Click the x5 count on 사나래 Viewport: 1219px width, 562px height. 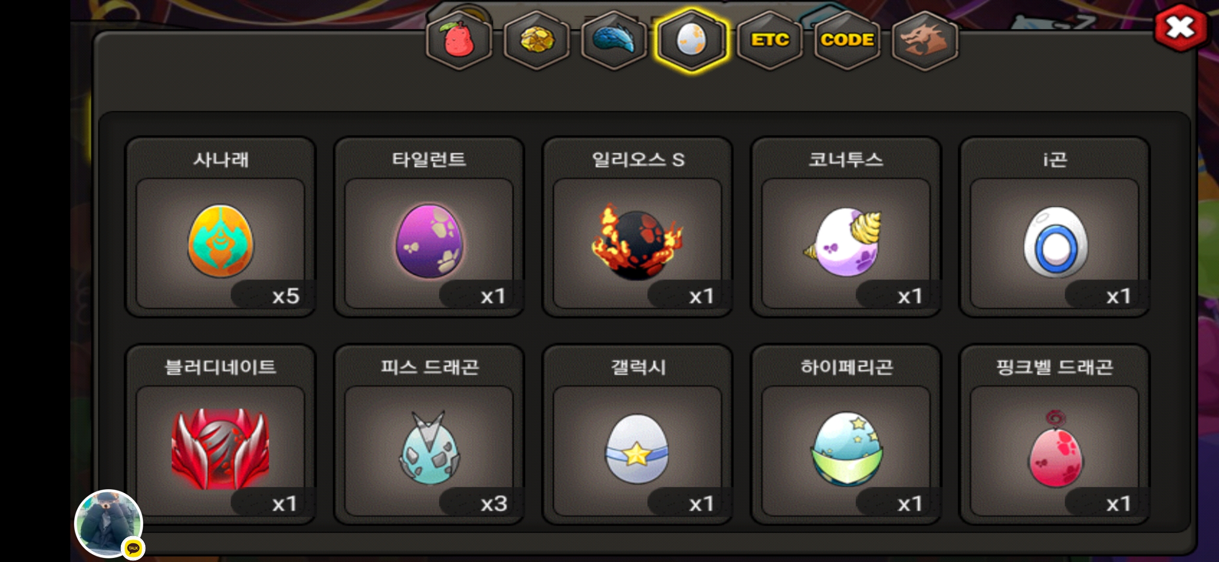(285, 296)
